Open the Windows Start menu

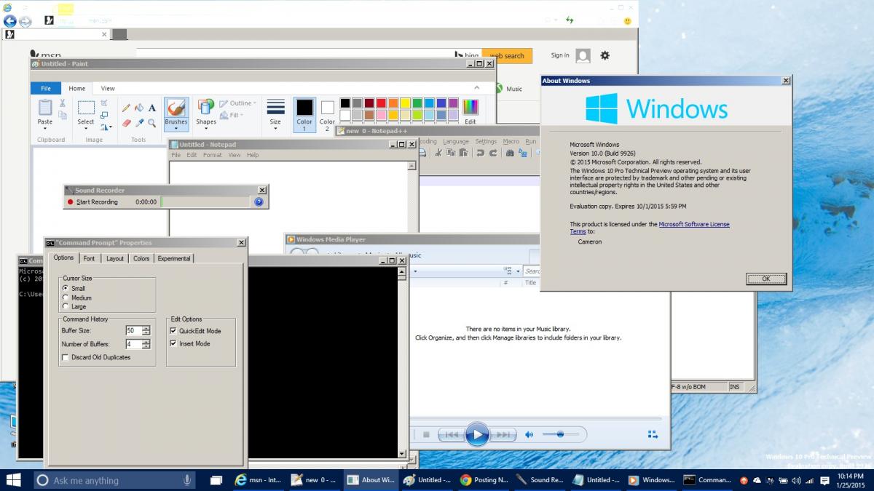coord(14,480)
